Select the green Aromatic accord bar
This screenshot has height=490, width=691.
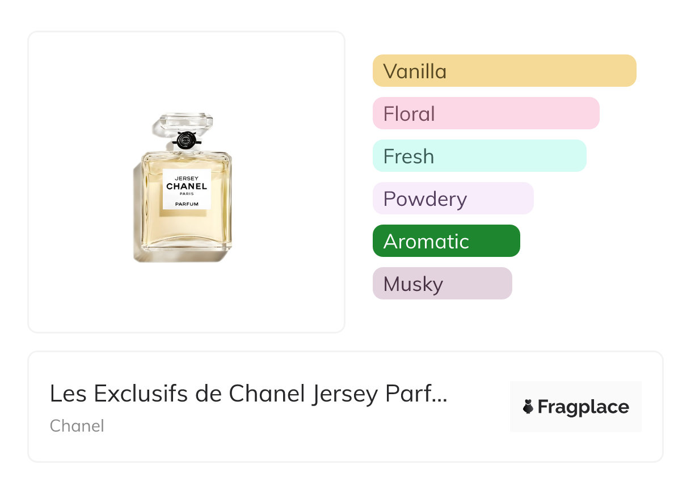[x=446, y=241]
